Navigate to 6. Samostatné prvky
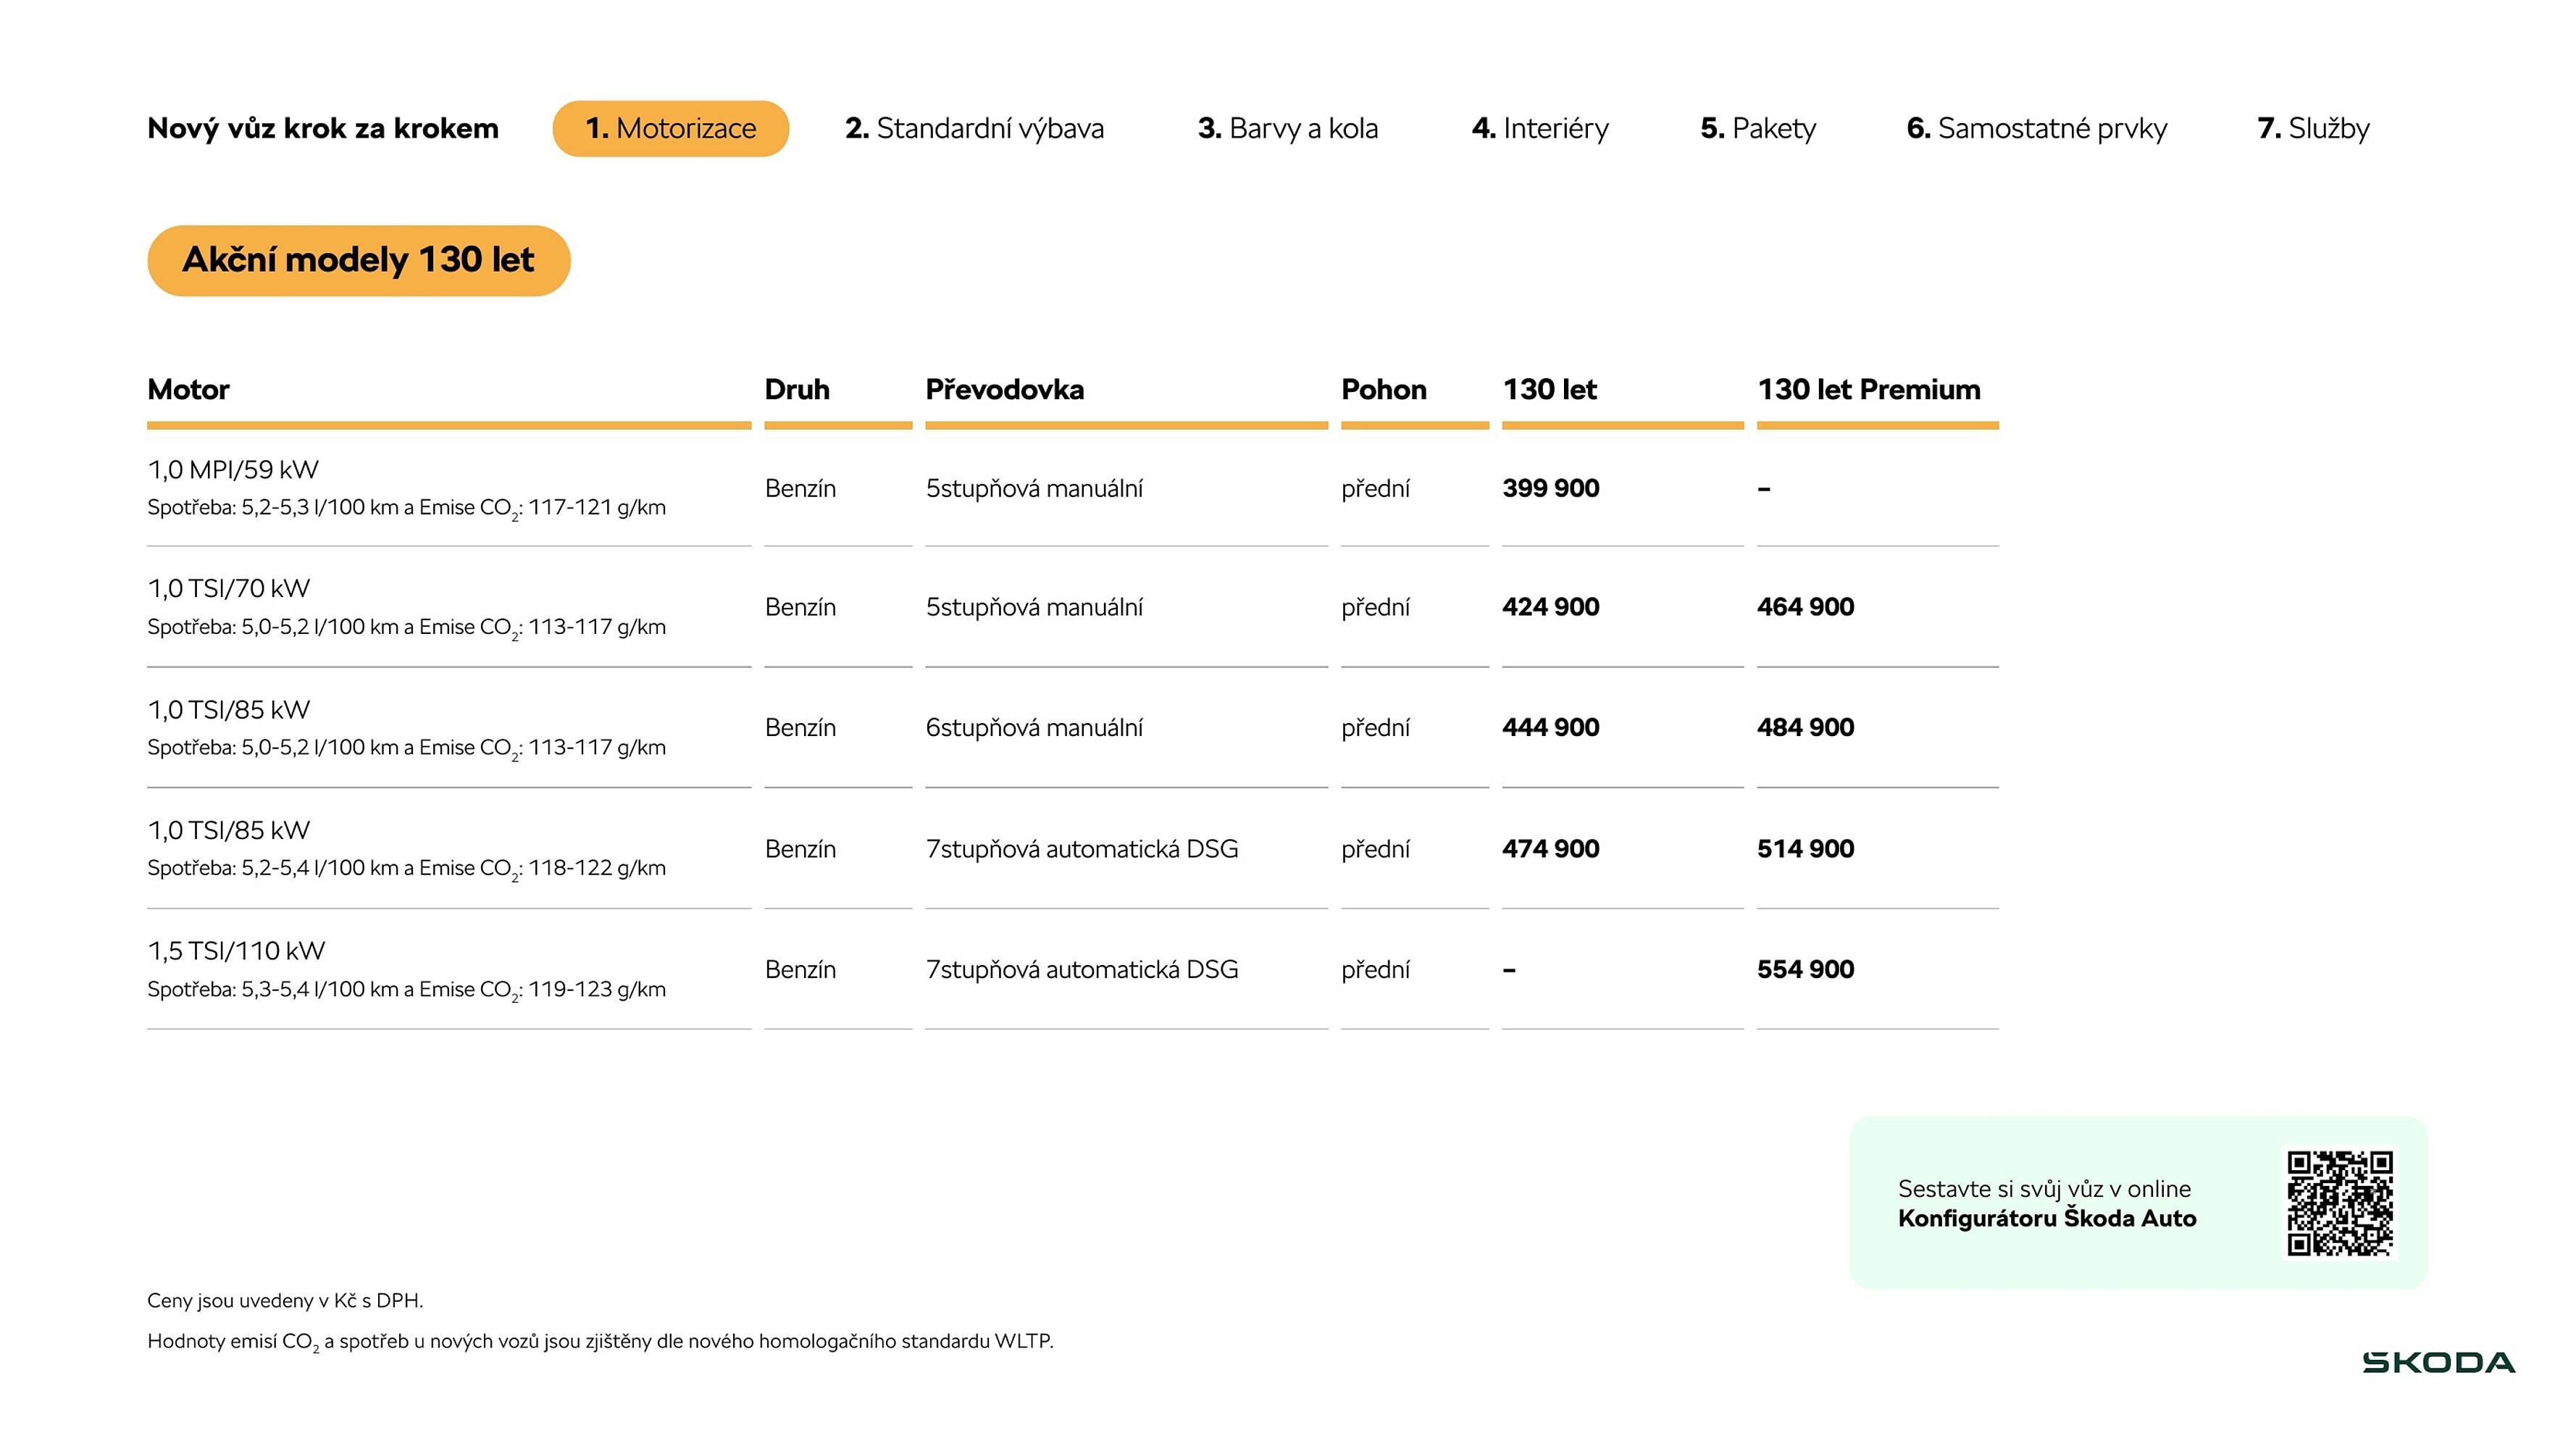Viewport: 2576px width, 1449px height. [2036, 128]
